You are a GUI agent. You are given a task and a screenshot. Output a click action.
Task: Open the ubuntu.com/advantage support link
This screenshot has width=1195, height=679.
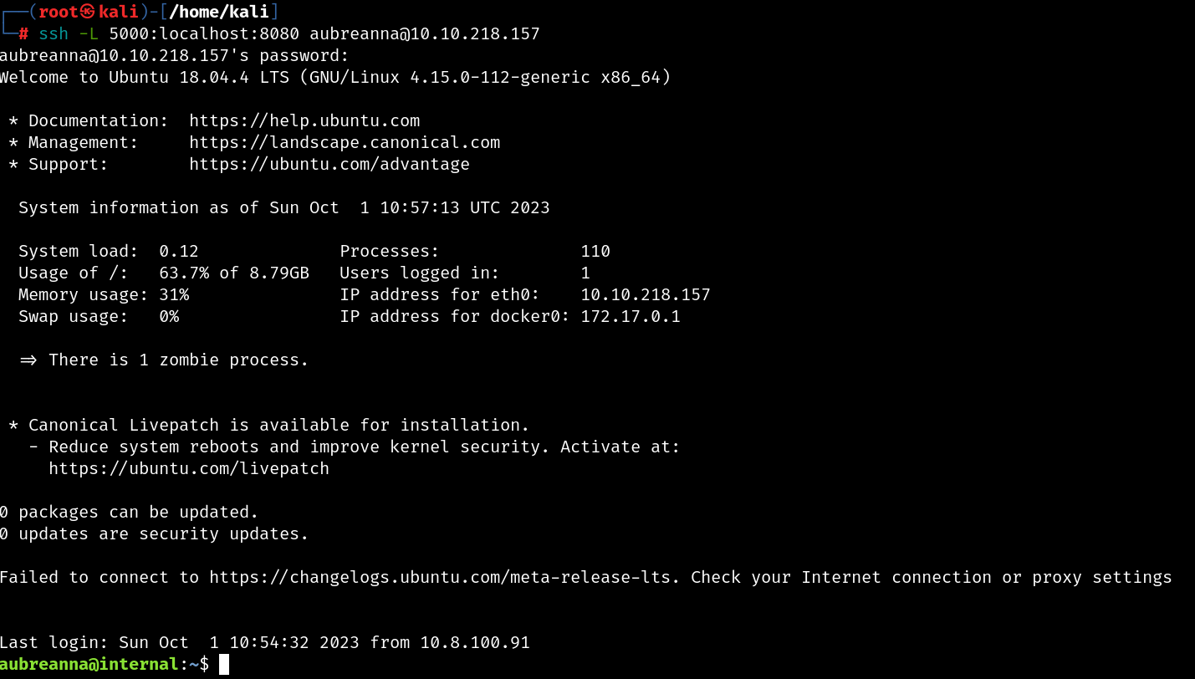tap(329, 165)
